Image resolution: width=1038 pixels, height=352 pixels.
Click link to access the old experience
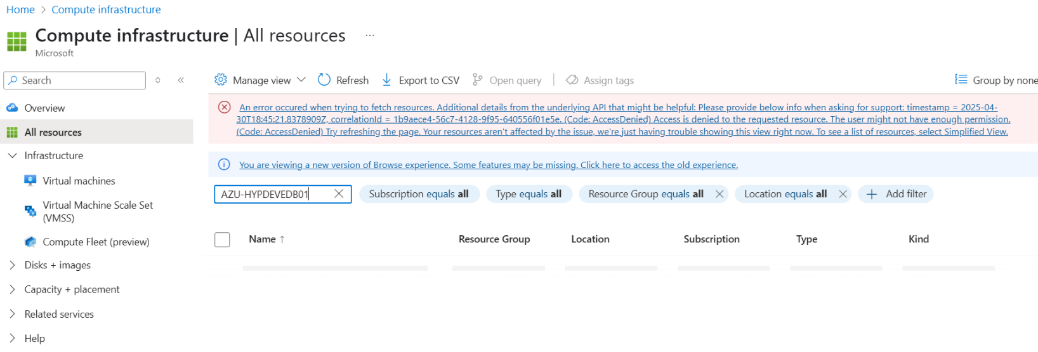(489, 165)
